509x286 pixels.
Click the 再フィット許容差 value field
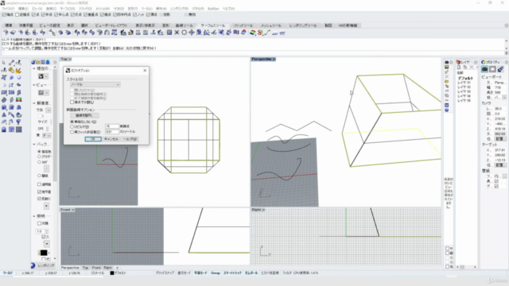[x=112, y=132]
